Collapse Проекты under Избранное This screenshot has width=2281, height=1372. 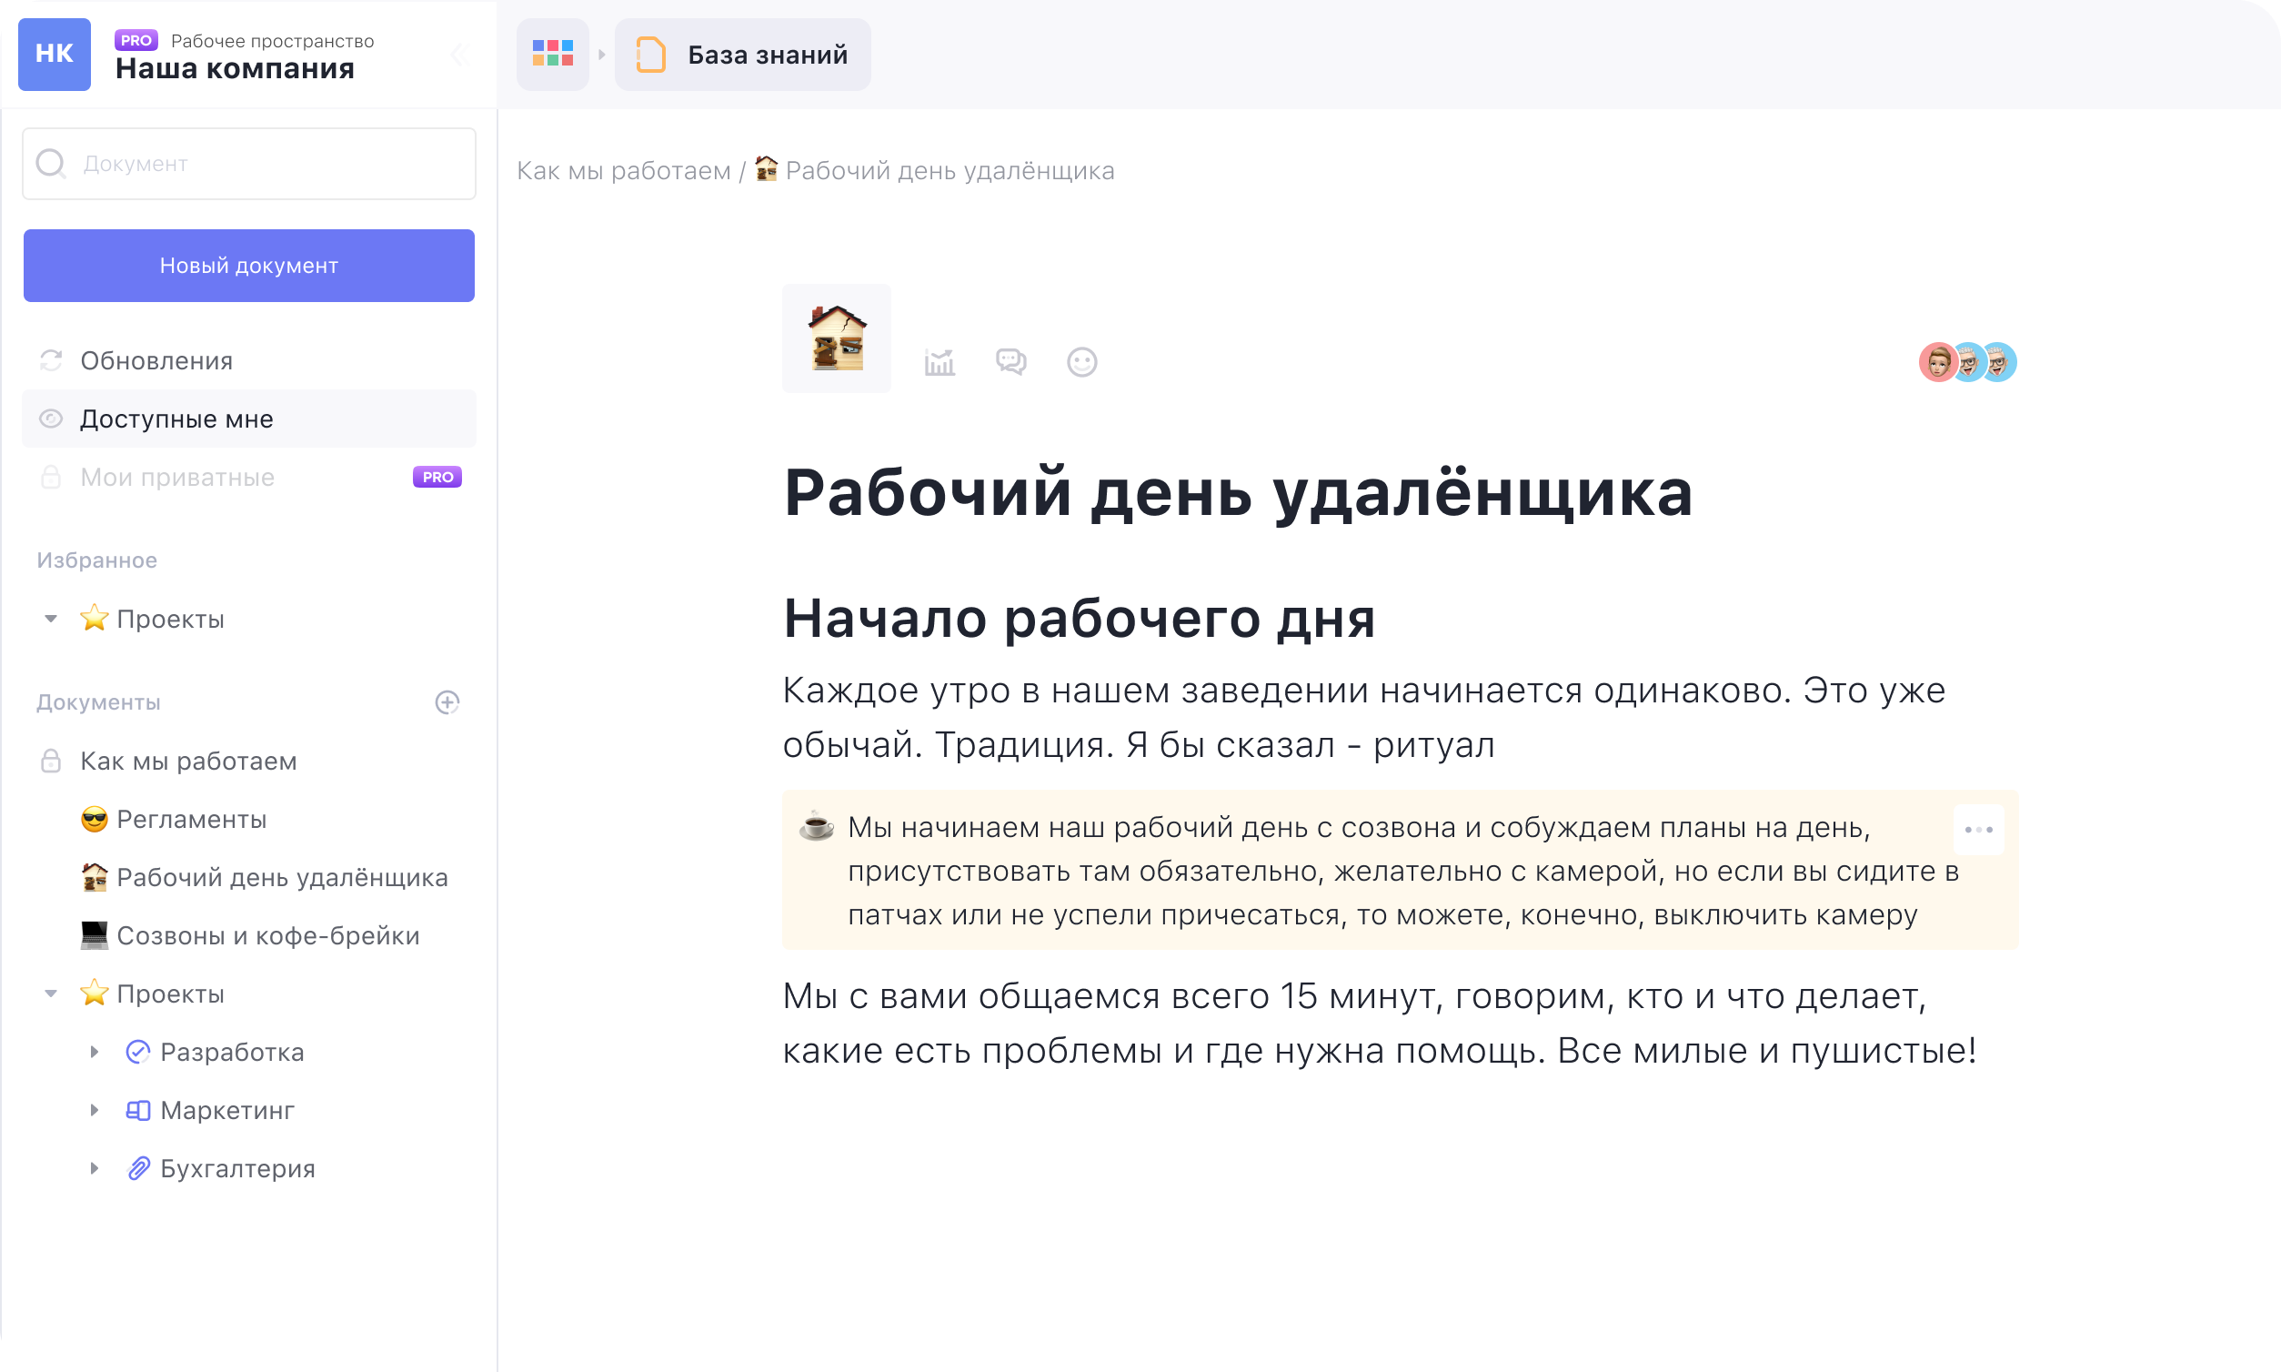pyautogui.click(x=52, y=620)
